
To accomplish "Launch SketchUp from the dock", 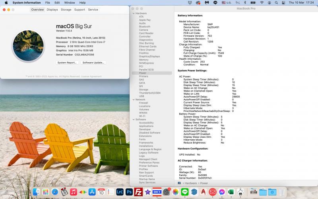I will pos(194,192).
